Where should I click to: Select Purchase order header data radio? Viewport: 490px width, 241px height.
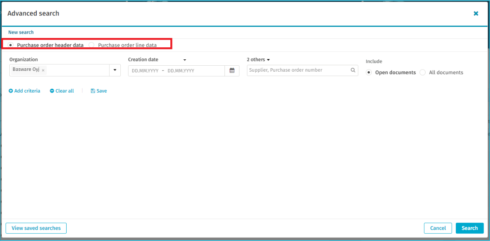tap(11, 45)
